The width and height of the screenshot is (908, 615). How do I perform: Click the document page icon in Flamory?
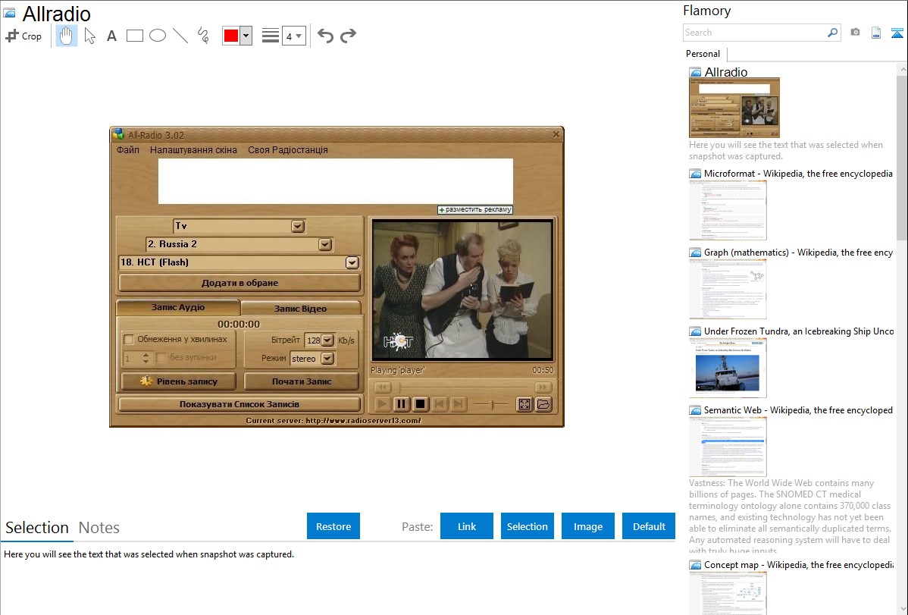click(x=876, y=33)
